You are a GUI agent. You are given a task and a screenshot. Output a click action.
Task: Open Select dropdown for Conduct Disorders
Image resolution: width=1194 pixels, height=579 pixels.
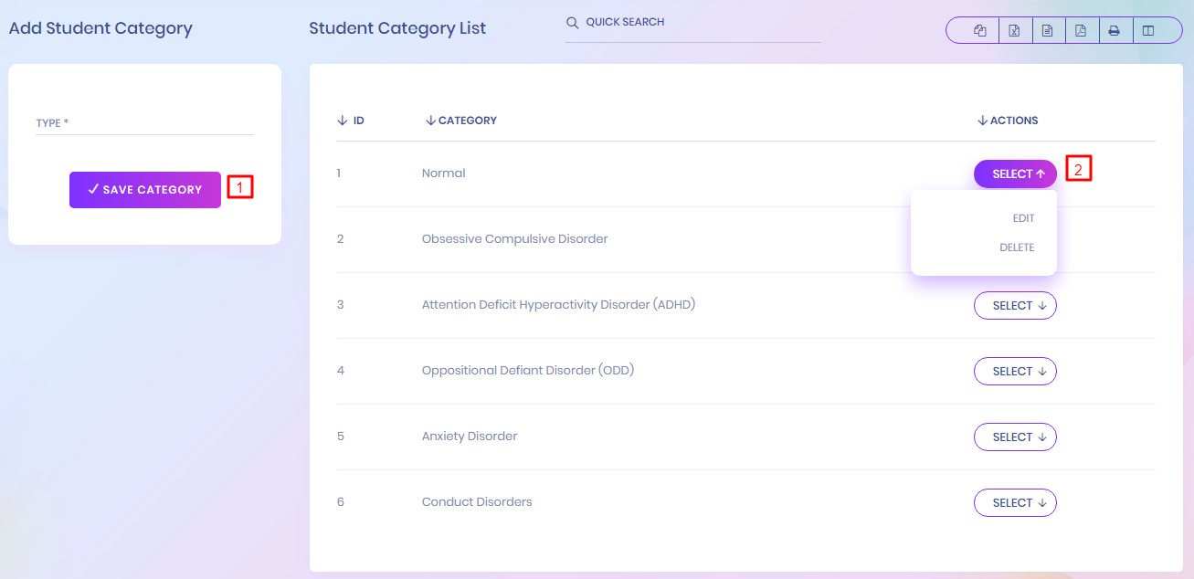(x=1015, y=503)
